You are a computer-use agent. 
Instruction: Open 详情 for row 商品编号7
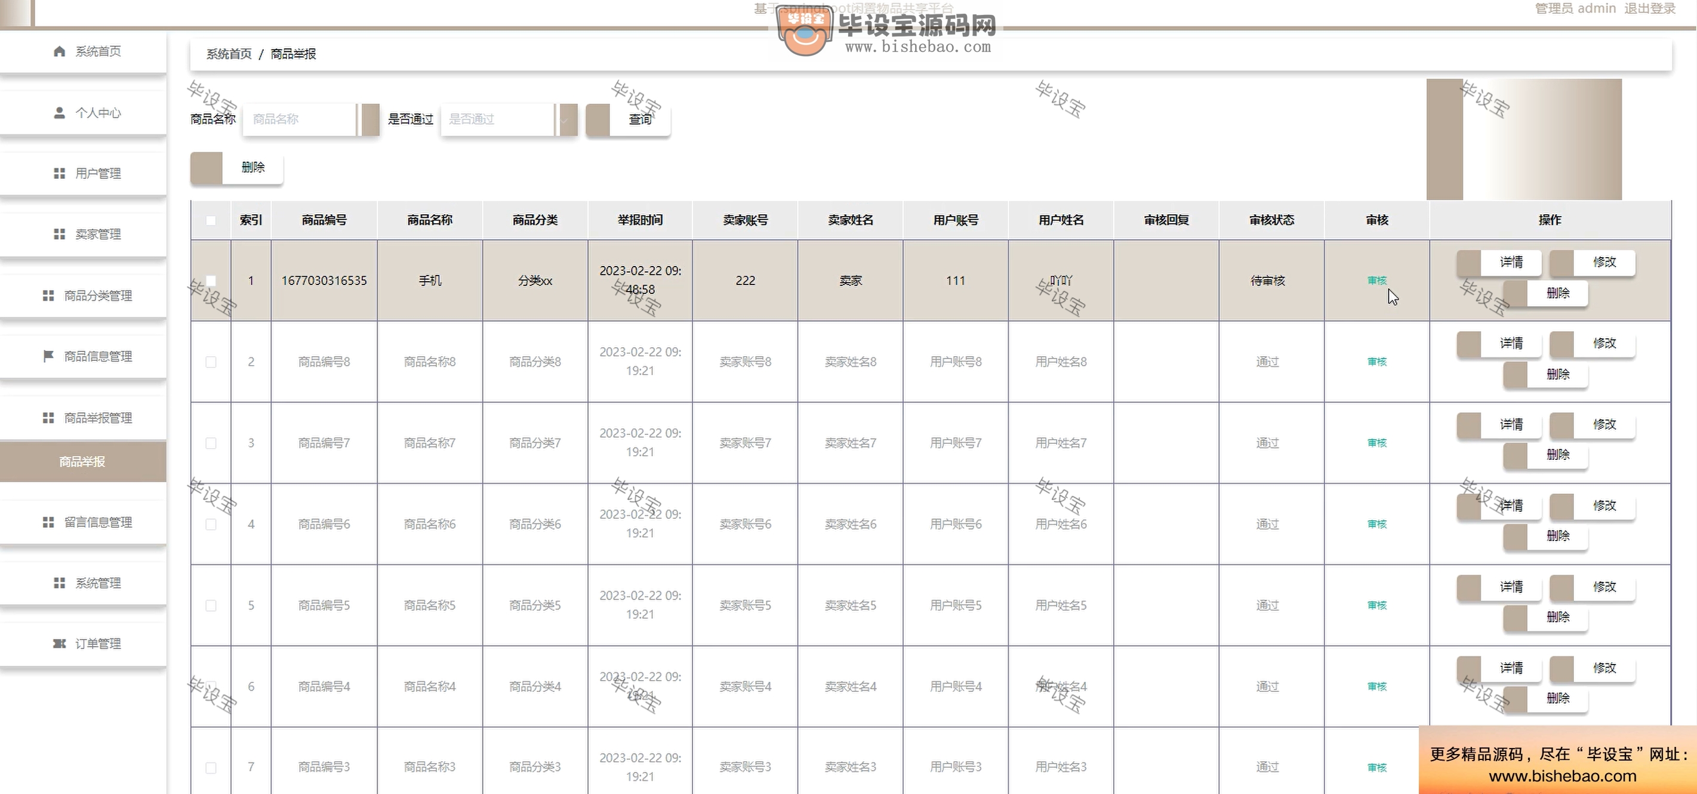(x=1499, y=425)
